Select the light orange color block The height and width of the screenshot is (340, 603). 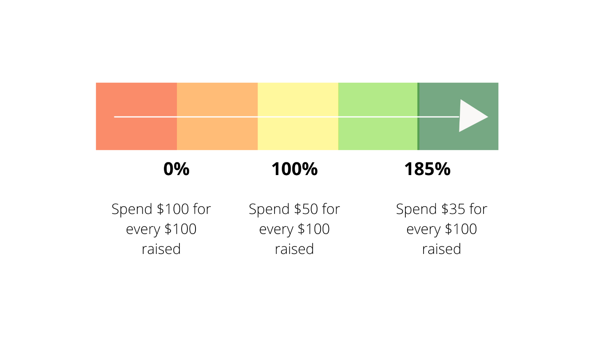click(x=217, y=116)
